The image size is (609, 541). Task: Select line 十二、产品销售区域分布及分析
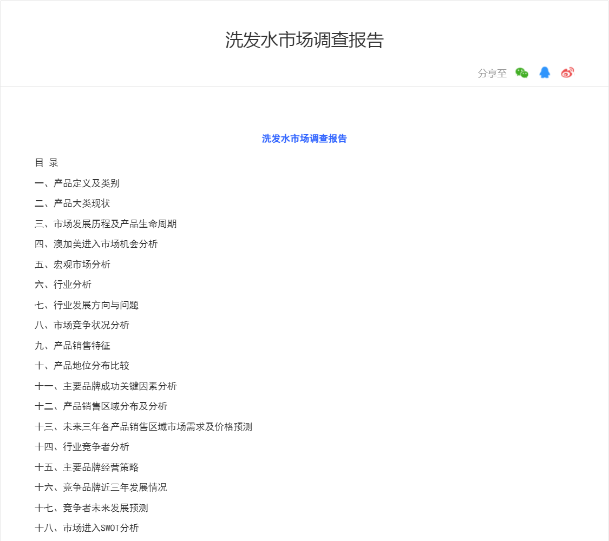(x=101, y=406)
